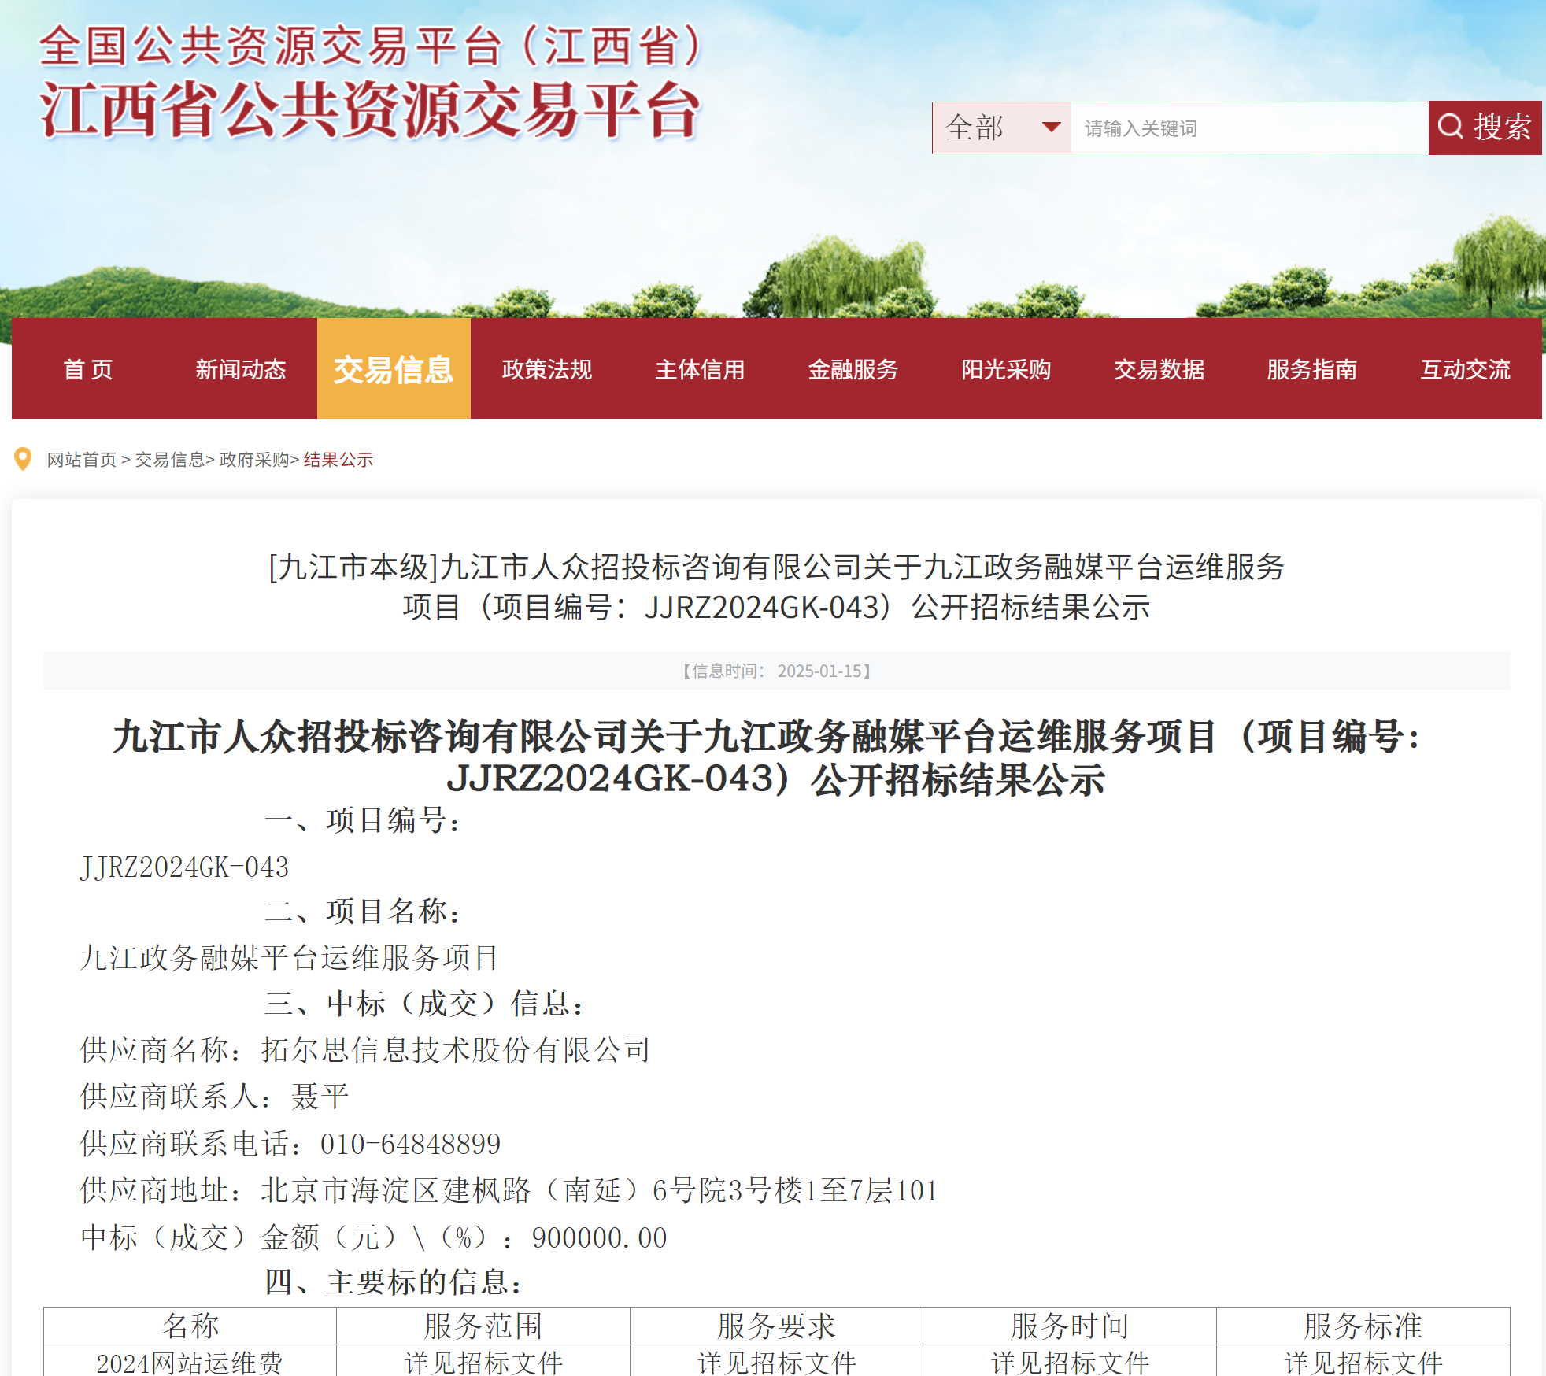Open the 主体信用 section
This screenshot has height=1376, width=1546.
click(699, 370)
